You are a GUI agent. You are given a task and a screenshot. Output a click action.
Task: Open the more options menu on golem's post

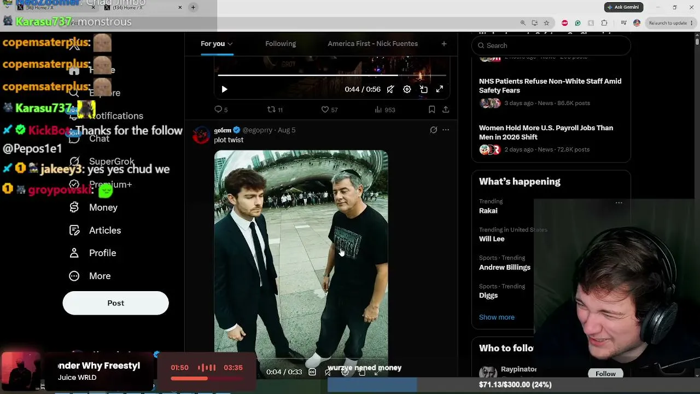tap(446, 130)
